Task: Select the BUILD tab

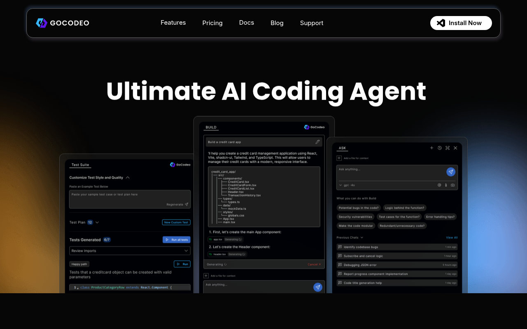Action: point(211,127)
